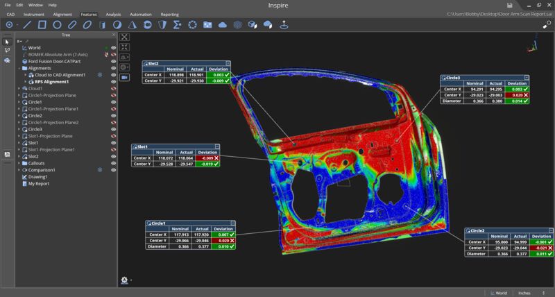Click the dotted circle pattern icon

point(192,25)
